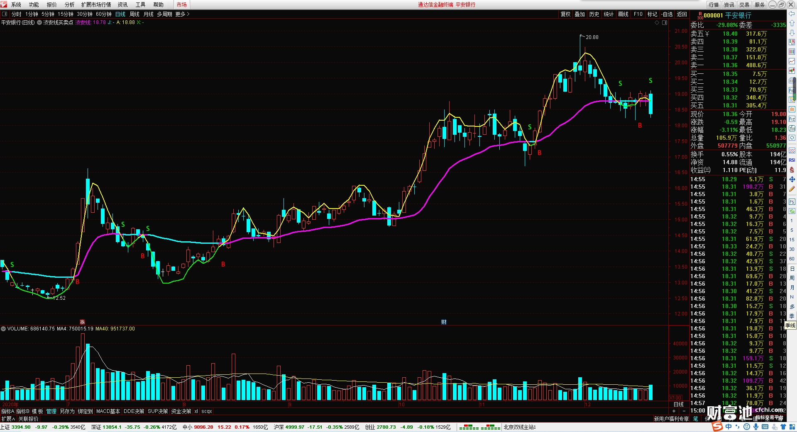Select the pencil drawing tool icon
The image size is (797, 432).
(x=792, y=189)
